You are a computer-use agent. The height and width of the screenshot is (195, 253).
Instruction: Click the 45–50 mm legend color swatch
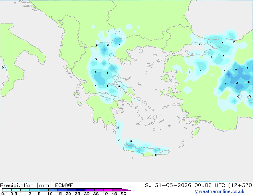tap(117, 190)
